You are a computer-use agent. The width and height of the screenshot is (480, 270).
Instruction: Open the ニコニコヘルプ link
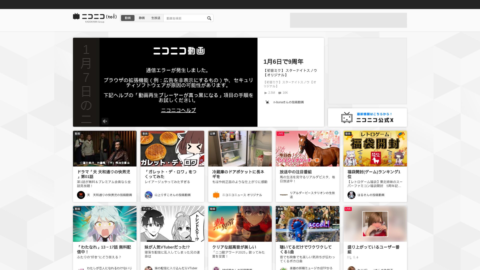coord(178,110)
